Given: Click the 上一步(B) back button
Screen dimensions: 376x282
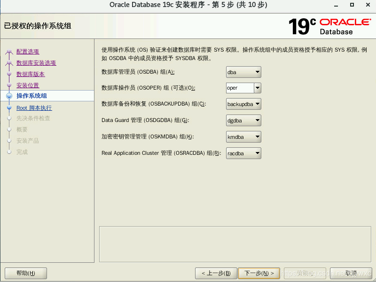Looking at the screenshot, I should 216,273.
